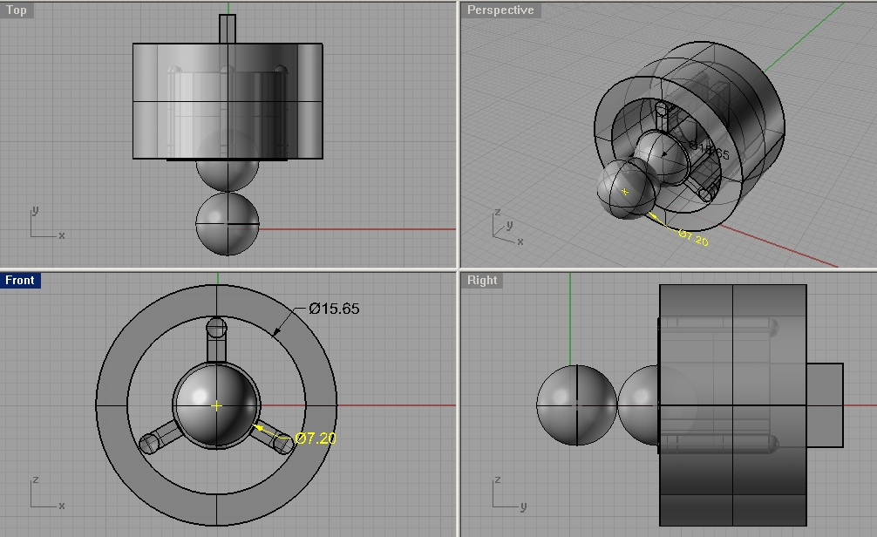877x537 pixels.
Task: Click the XYZ axis icon in Perspective viewport
Action: [506, 229]
